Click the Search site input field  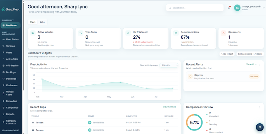coord(195,8)
